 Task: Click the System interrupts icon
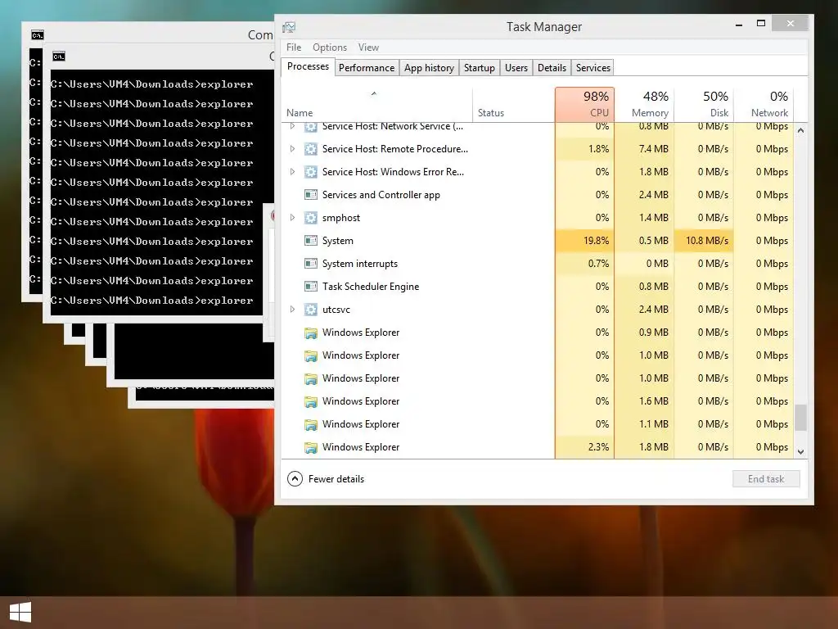(x=310, y=264)
